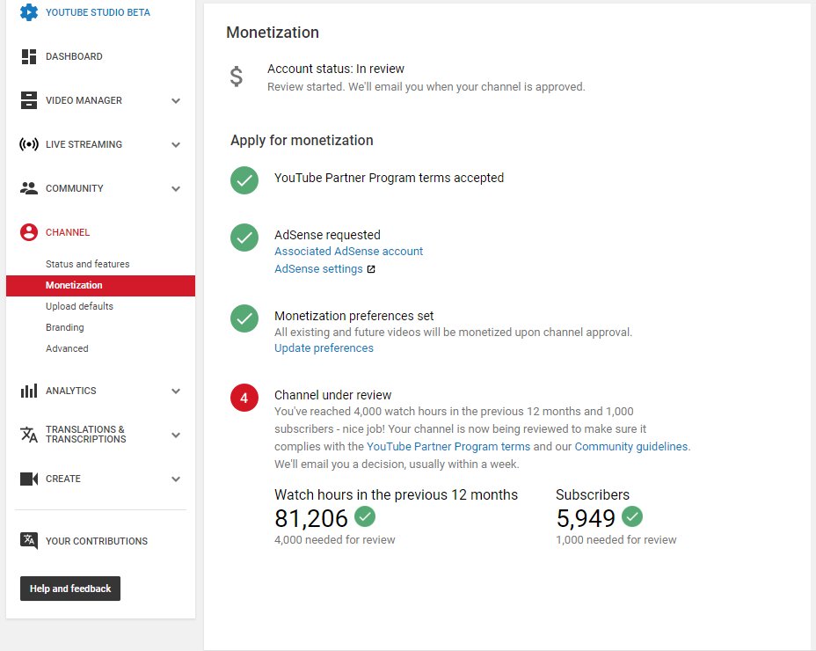Expand the Community section chevron
The height and width of the screenshot is (651, 816).
pyautogui.click(x=176, y=188)
